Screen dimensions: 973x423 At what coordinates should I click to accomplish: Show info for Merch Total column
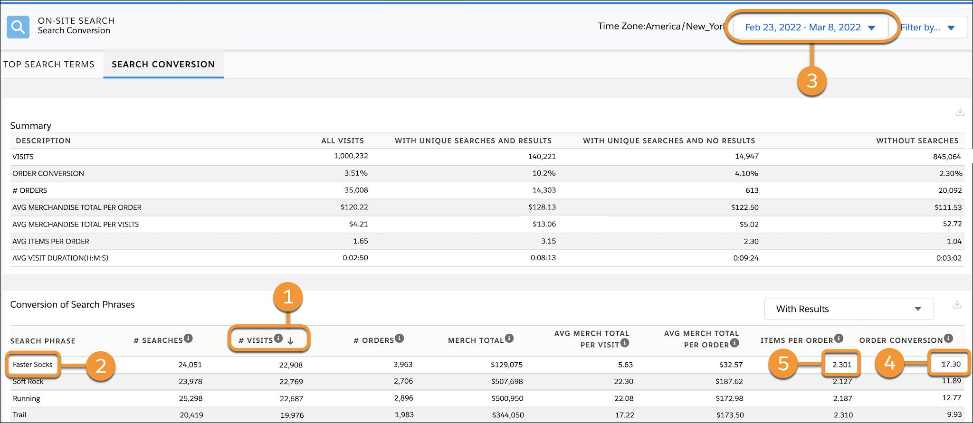point(509,338)
